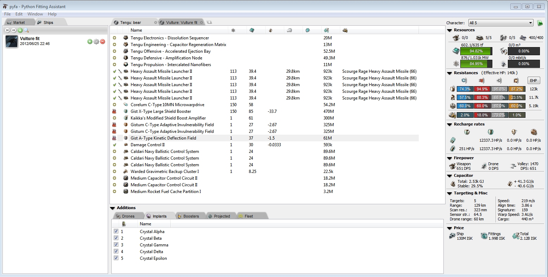
Task: Toggle state of Gist X-Type Large Shield Booster
Action: (x=114, y=111)
